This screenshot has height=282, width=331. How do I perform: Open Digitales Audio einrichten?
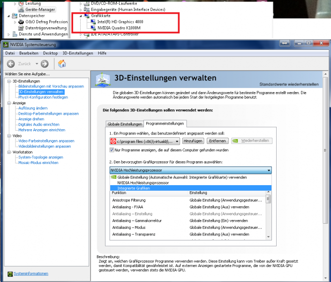click(39, 125)
